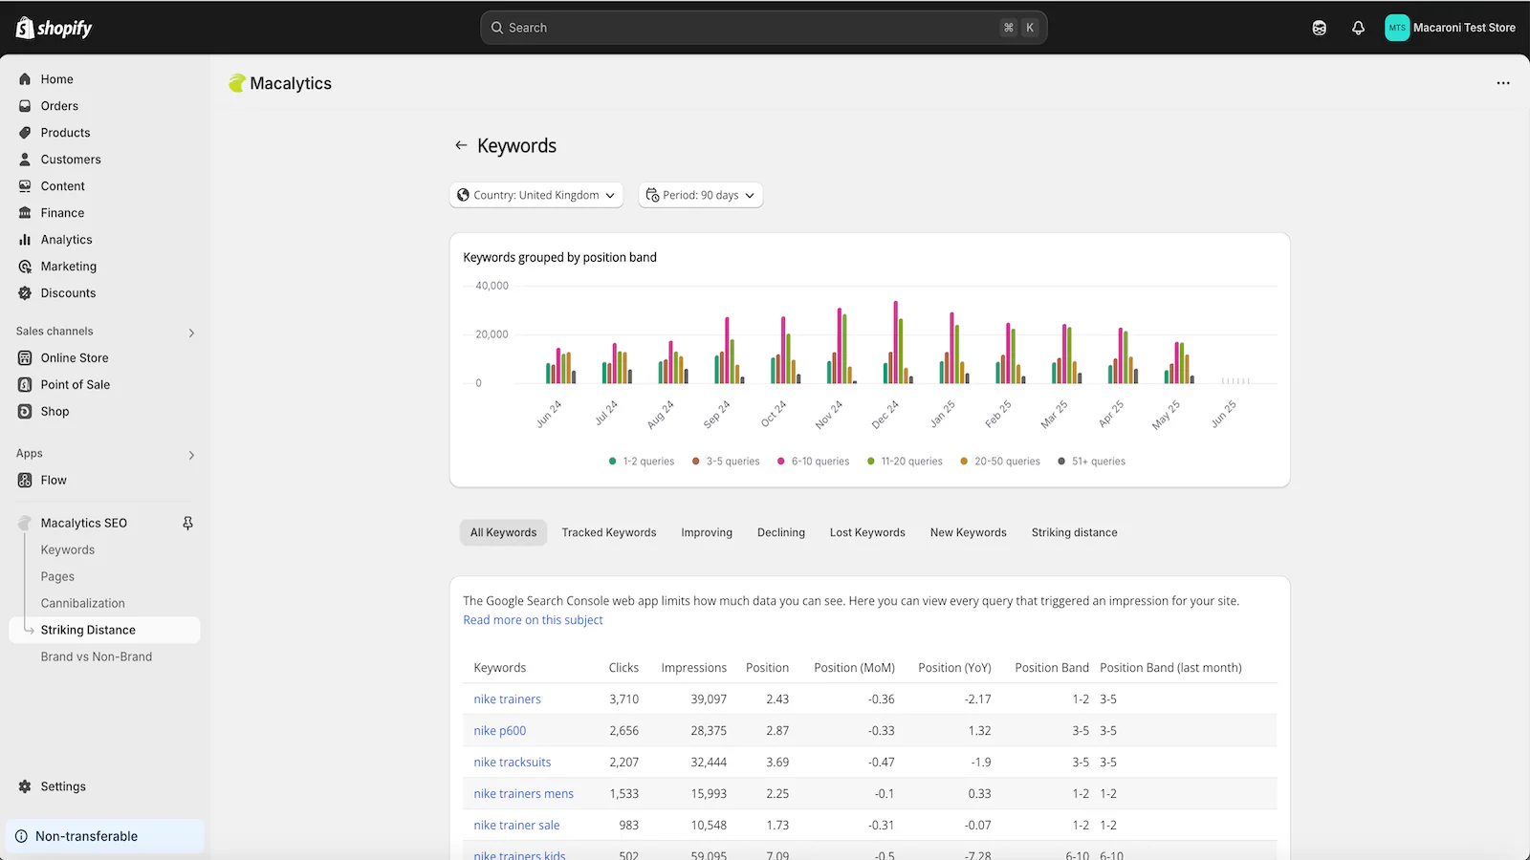Toggle the 20-50 queries legend series

(x=1000, y=462)
